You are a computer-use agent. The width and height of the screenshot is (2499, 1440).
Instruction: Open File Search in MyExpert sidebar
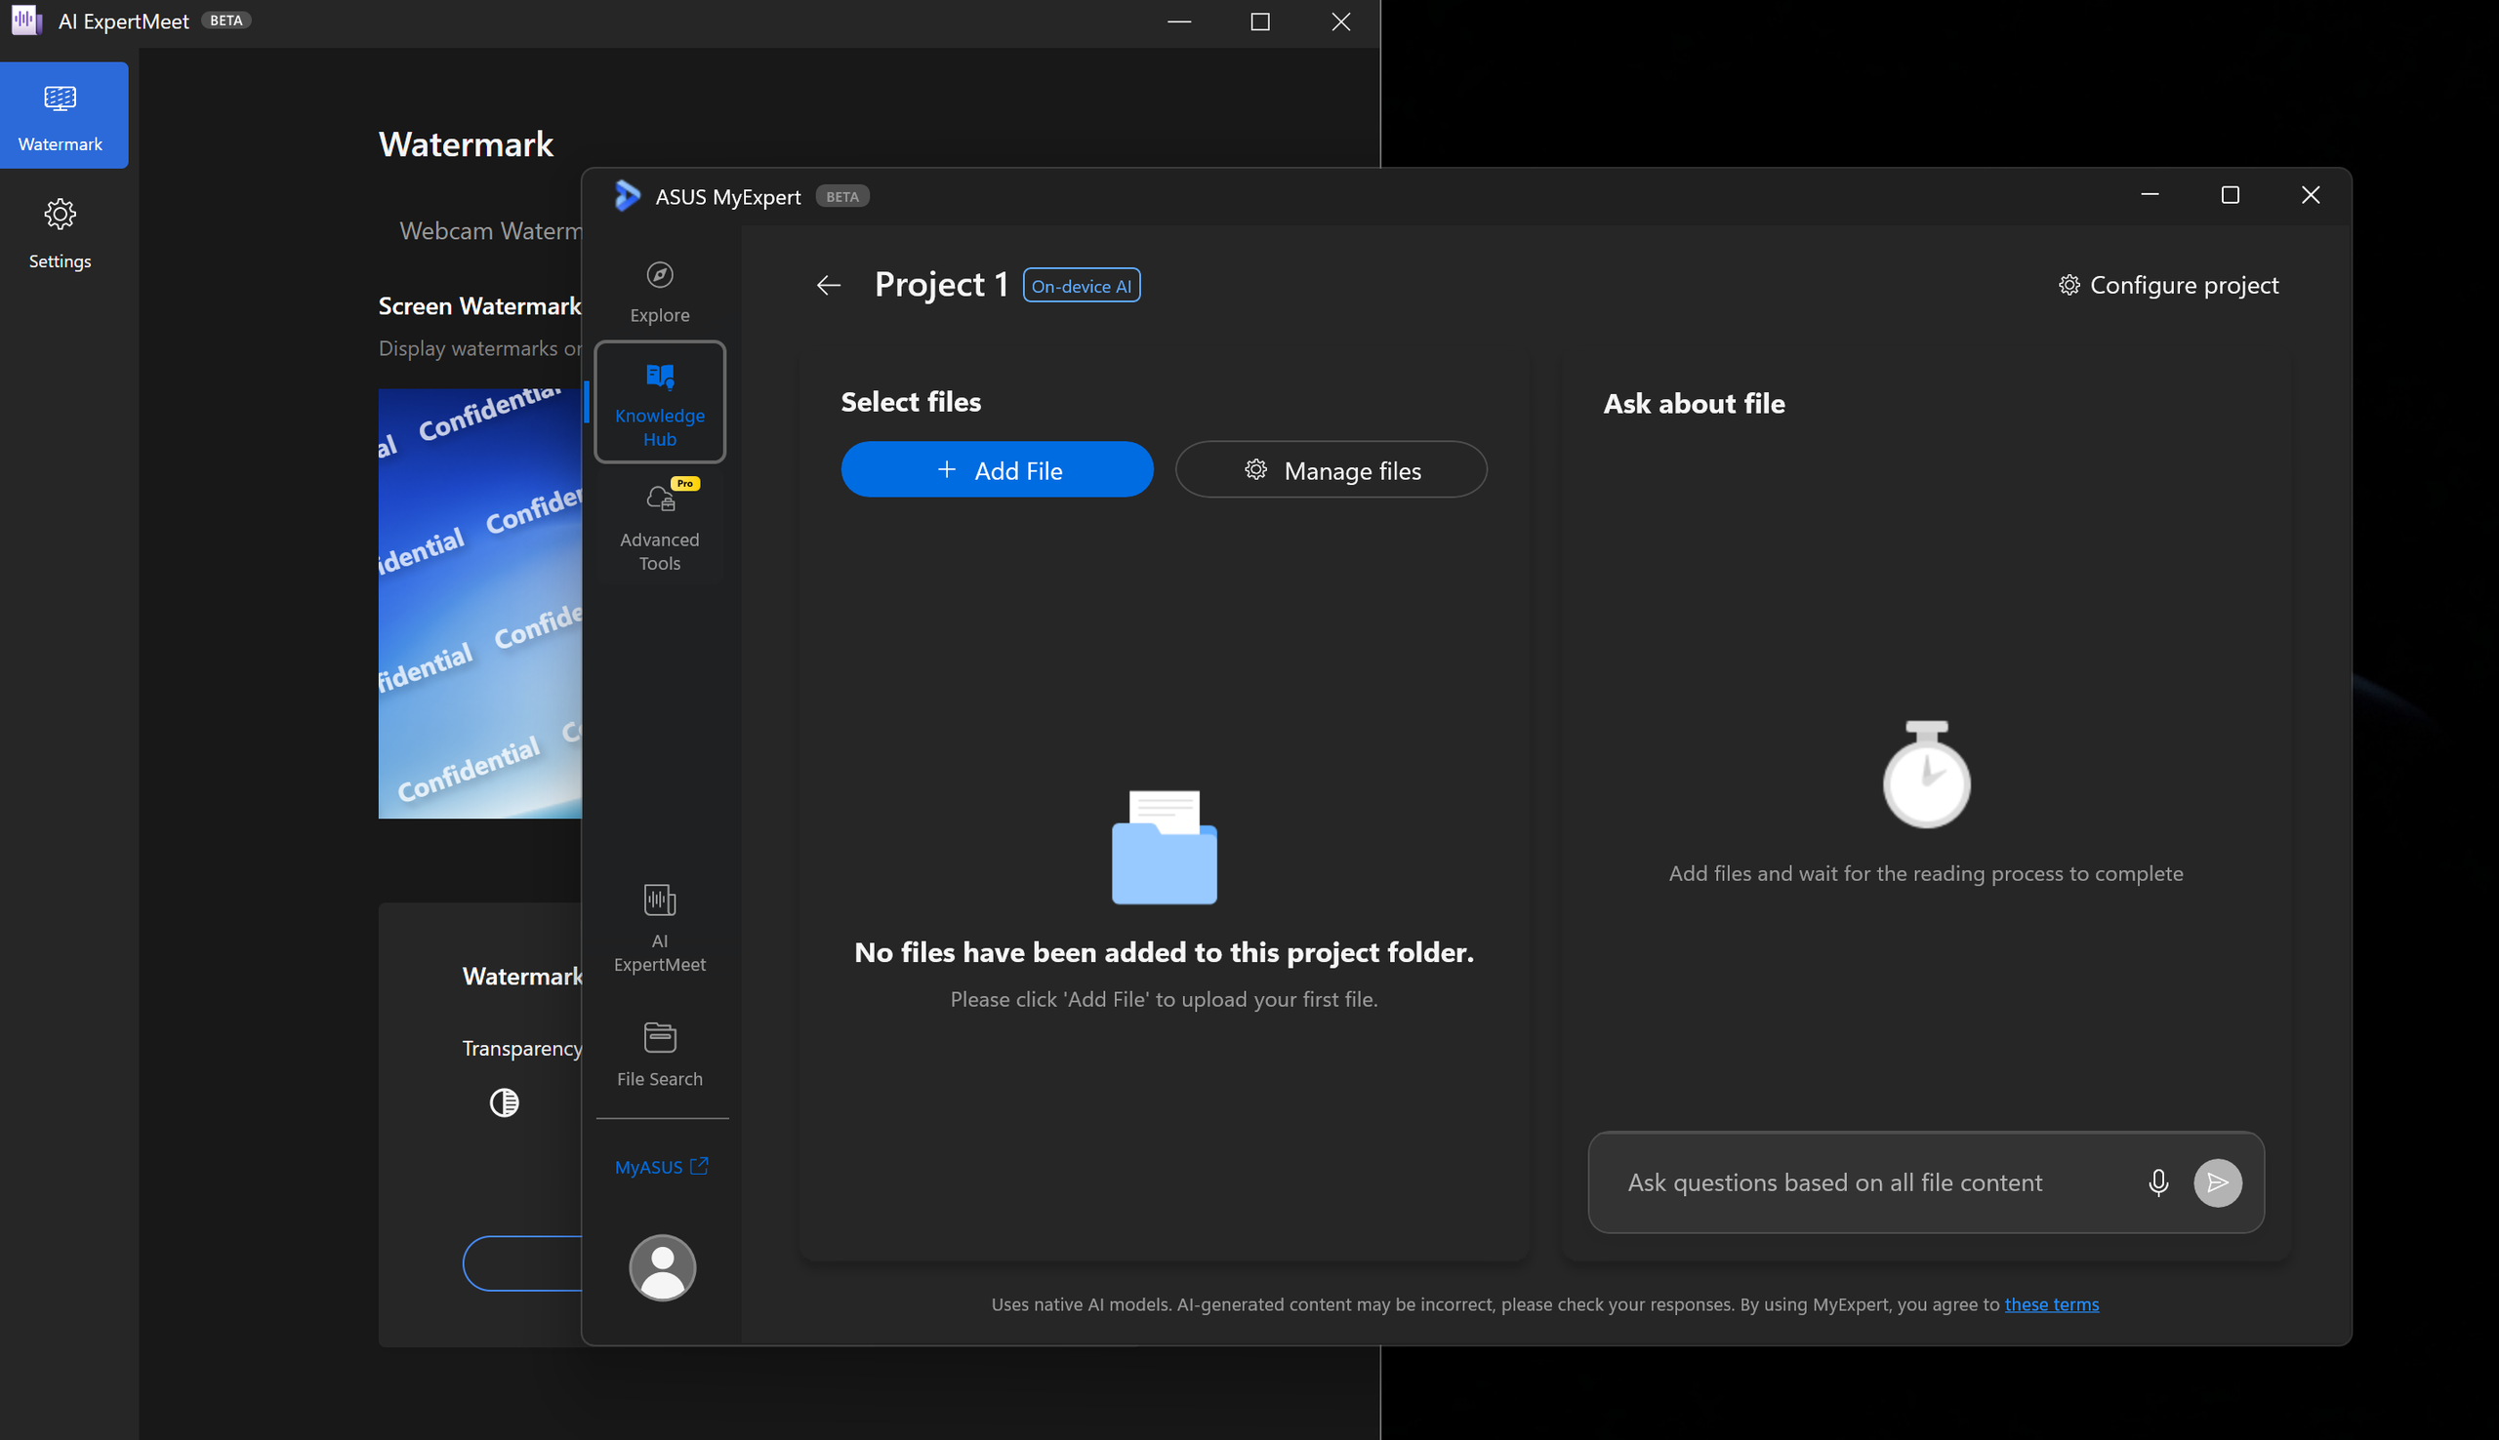(660, 1055)
